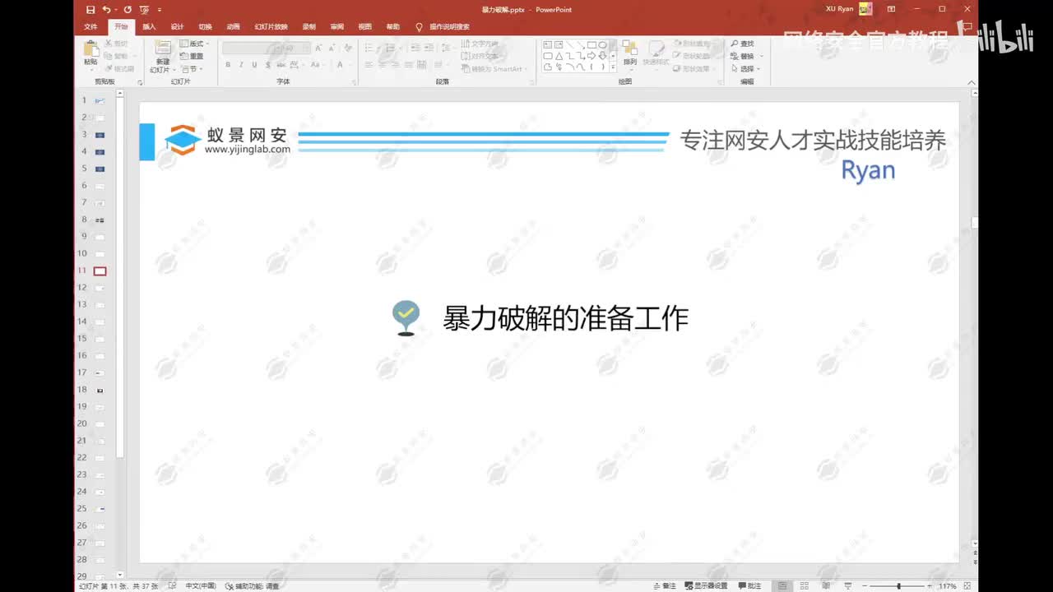Select slide 8 thumbnail

[100, 220]
